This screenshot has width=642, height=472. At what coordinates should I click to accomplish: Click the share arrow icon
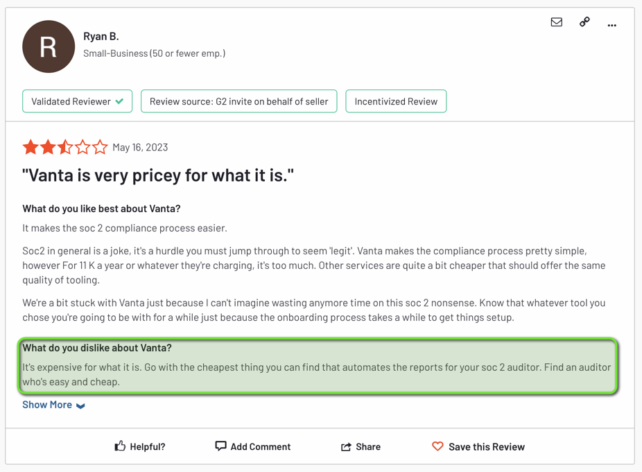(x=347, y=446)
